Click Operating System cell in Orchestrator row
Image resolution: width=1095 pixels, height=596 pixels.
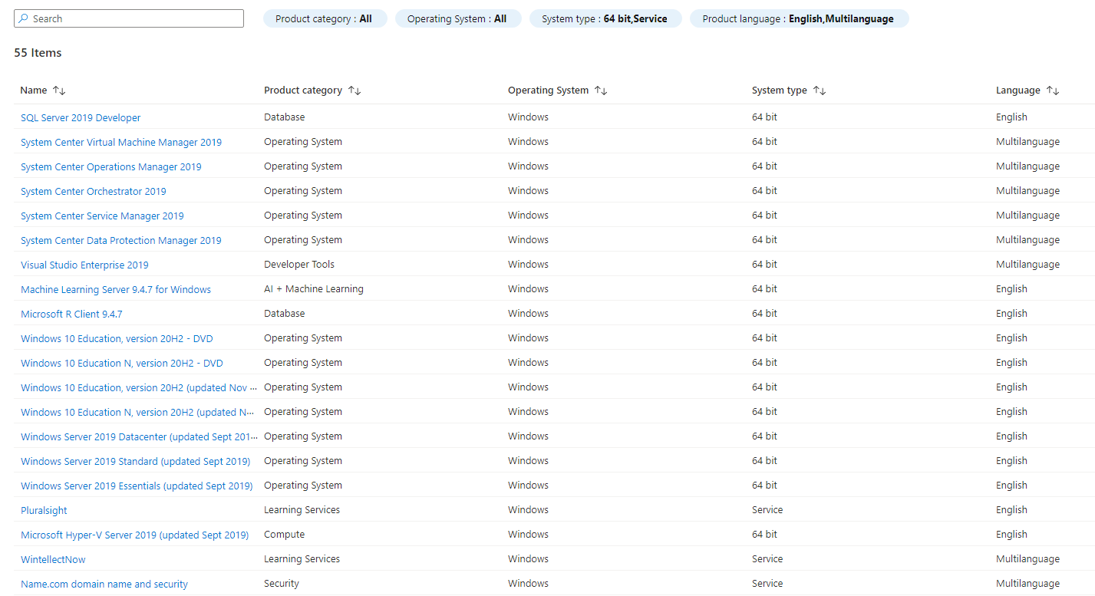(303, 191)
